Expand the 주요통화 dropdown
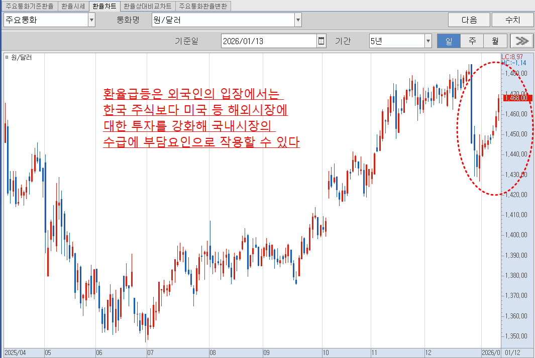 [x=91, y=20]
